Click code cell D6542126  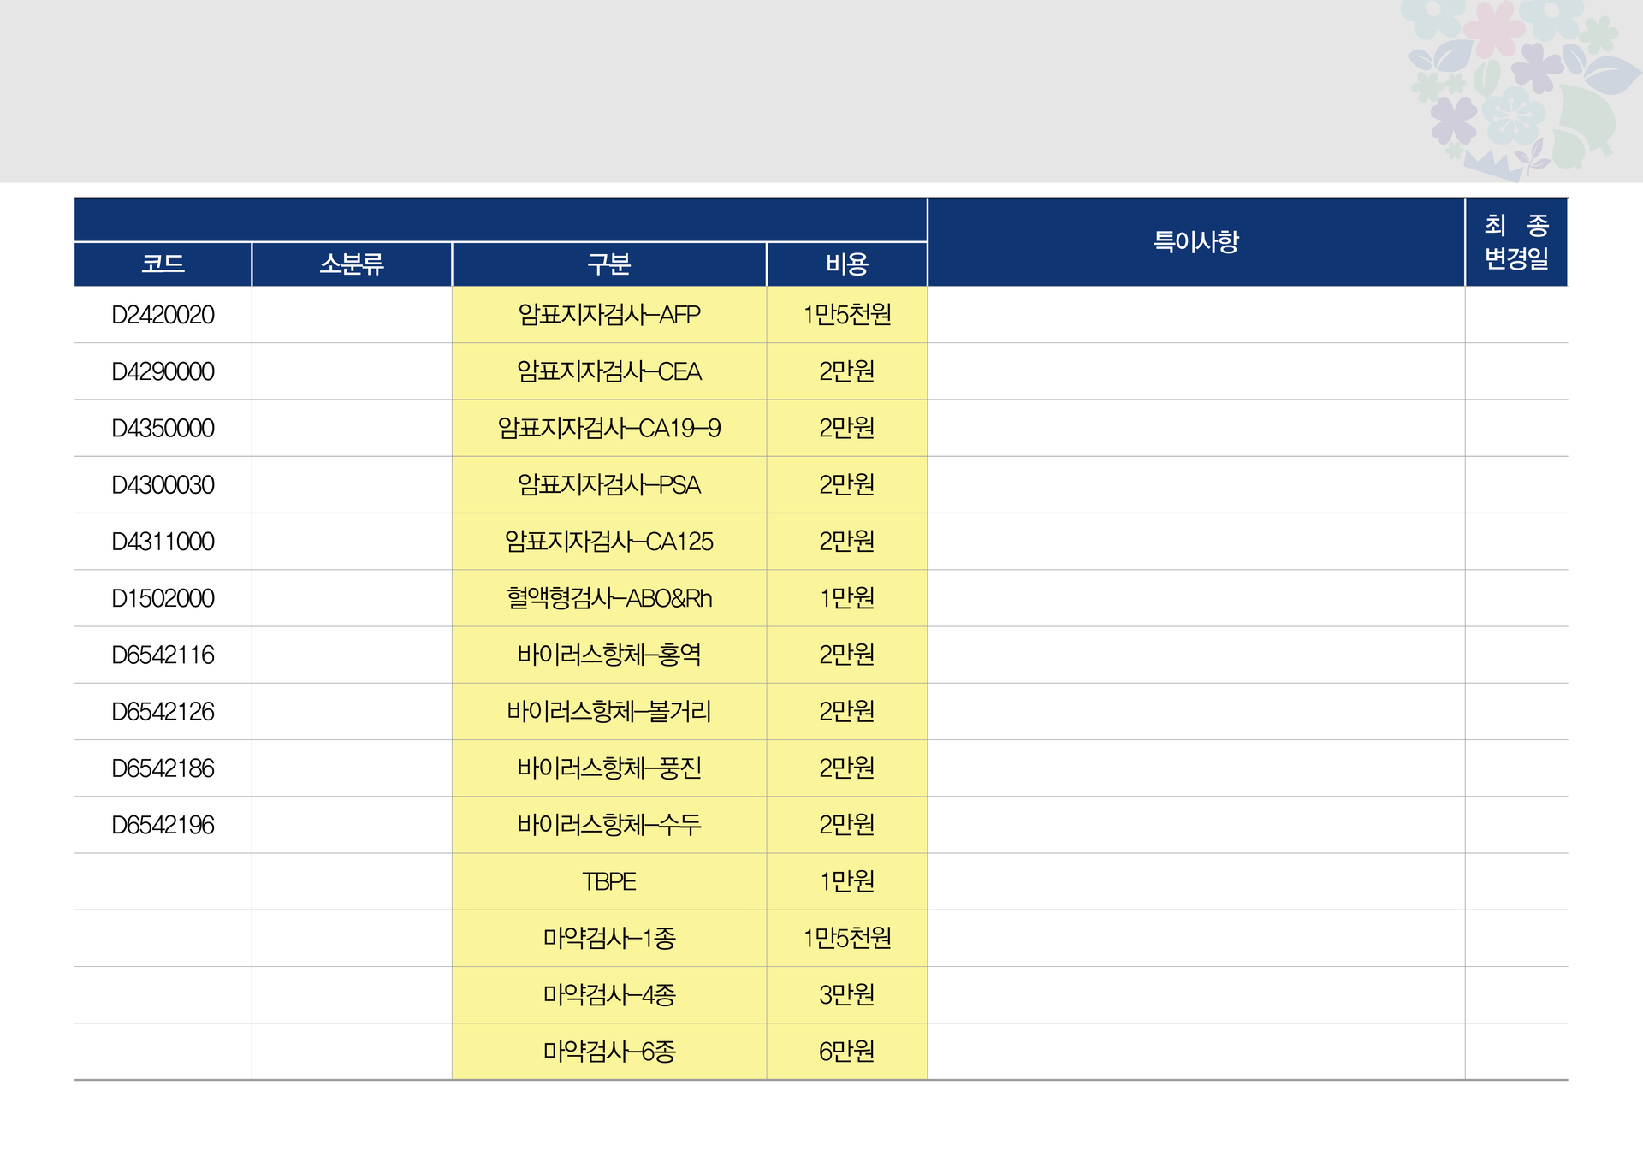coord(163,712)
